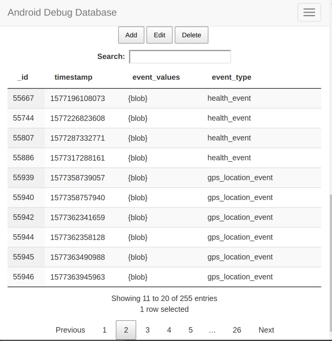This screenshot has height=341, width=332.
Task: Click gps_location_event cell in row 55939
Action: (x=240, y=178)
